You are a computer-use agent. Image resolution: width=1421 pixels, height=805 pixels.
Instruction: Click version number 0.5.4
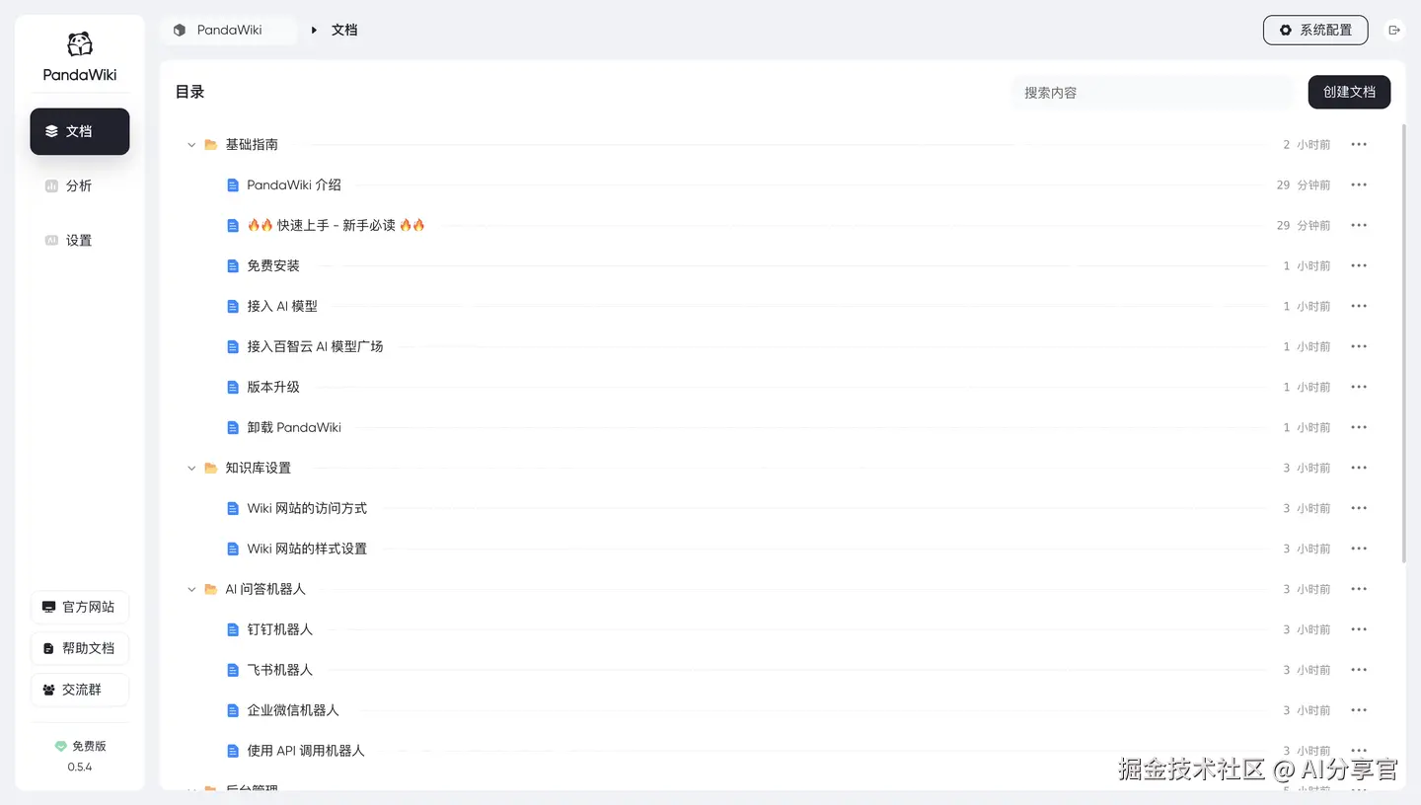coord(80,768)
